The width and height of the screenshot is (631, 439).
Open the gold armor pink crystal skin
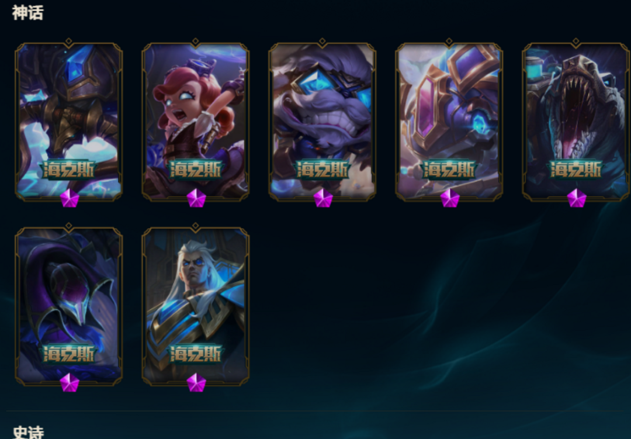click(x=449, y=122)
